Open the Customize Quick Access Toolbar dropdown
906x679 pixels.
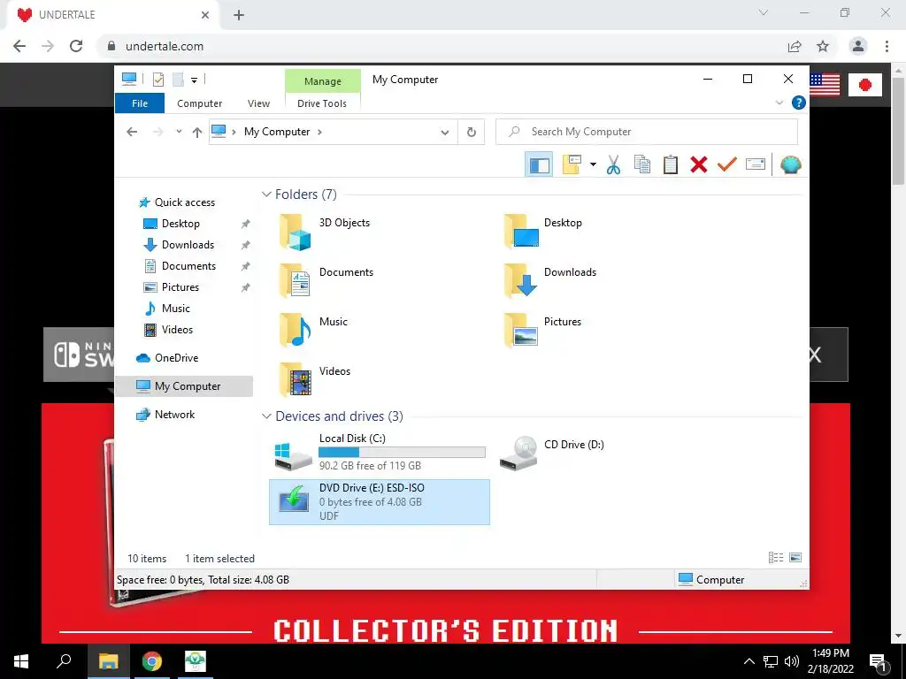point(194,80)
